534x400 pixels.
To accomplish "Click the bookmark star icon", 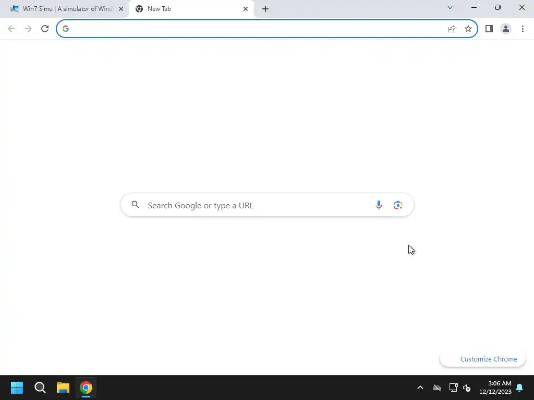I will point(468,29).
